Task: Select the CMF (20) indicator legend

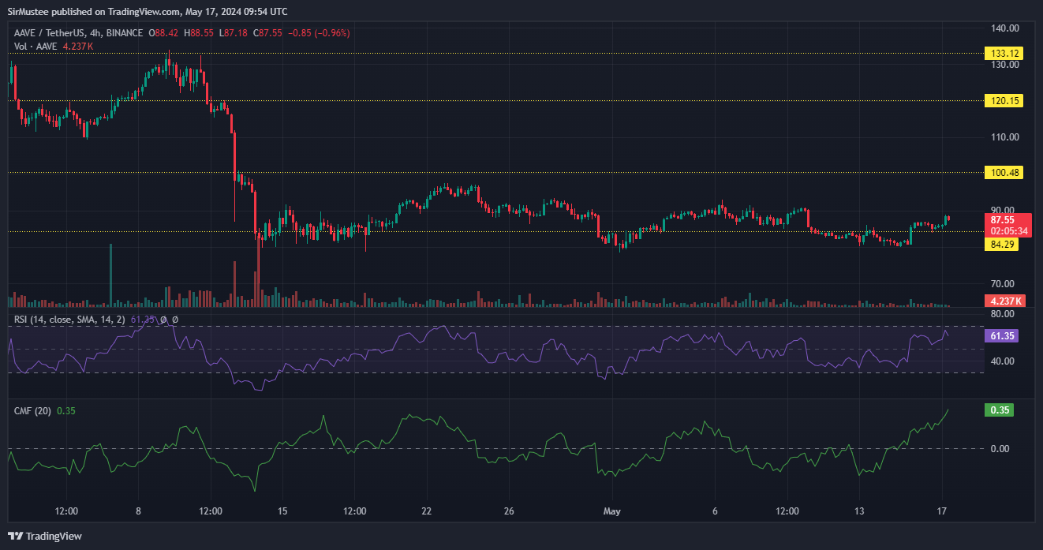Action: (x=33, y=410)
